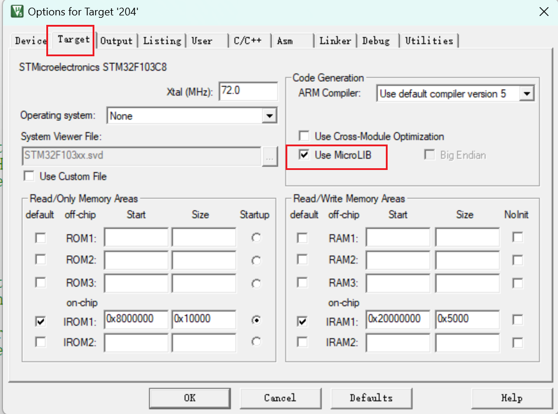The width and height of the screenshot is (558, 414).
Task: Uncheck the IRAM1 default checkbox
Action: coord(302,322)
